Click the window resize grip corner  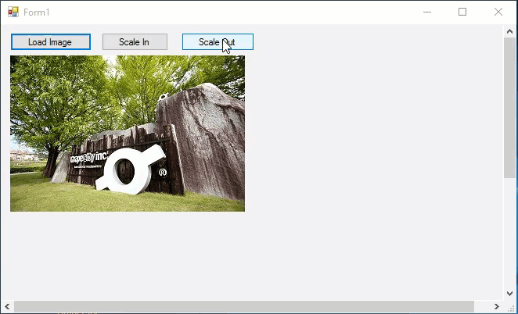pos(511,308)
